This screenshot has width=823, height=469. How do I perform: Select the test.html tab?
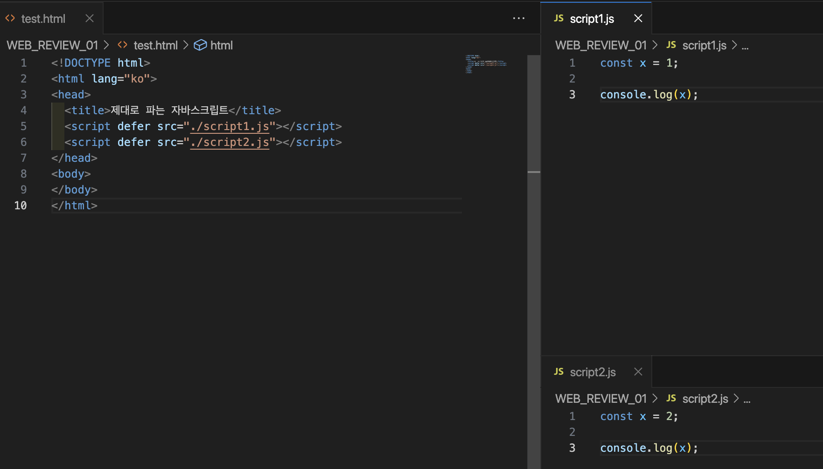[x=43, y=19]
